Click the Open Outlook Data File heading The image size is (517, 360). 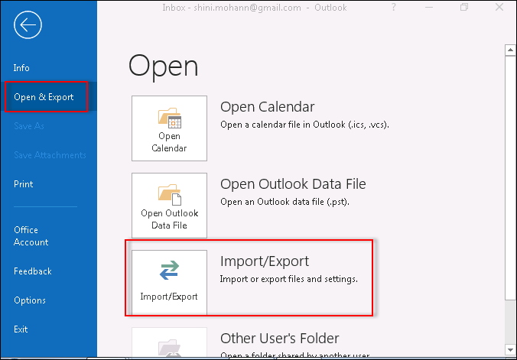(x=293, y=184)
